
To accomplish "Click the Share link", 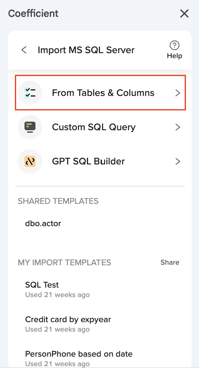I will (x=170, y=262).
